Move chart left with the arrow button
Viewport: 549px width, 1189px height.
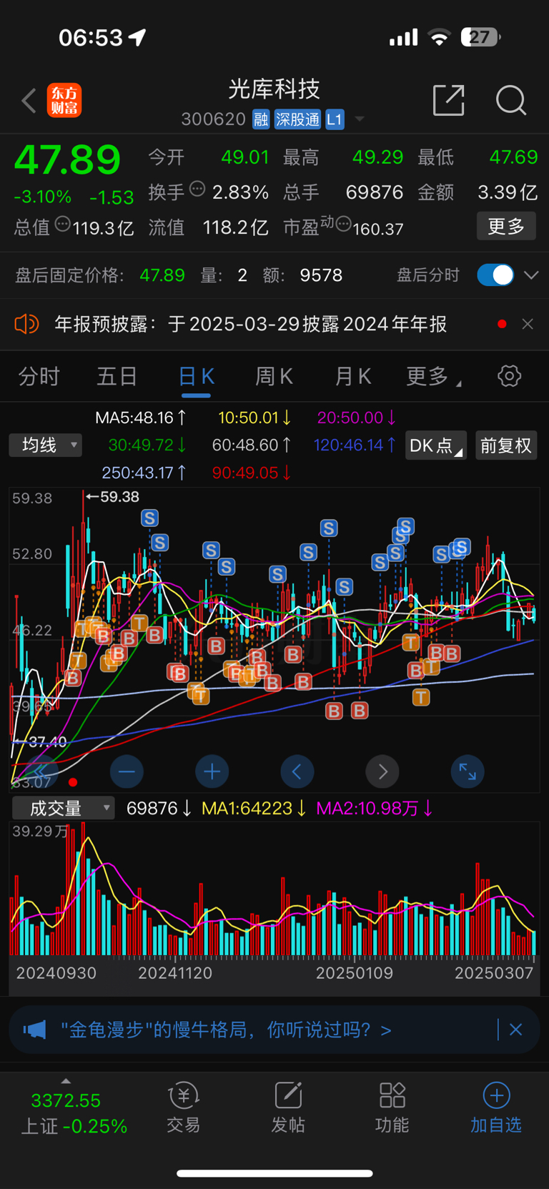[297, 771]
